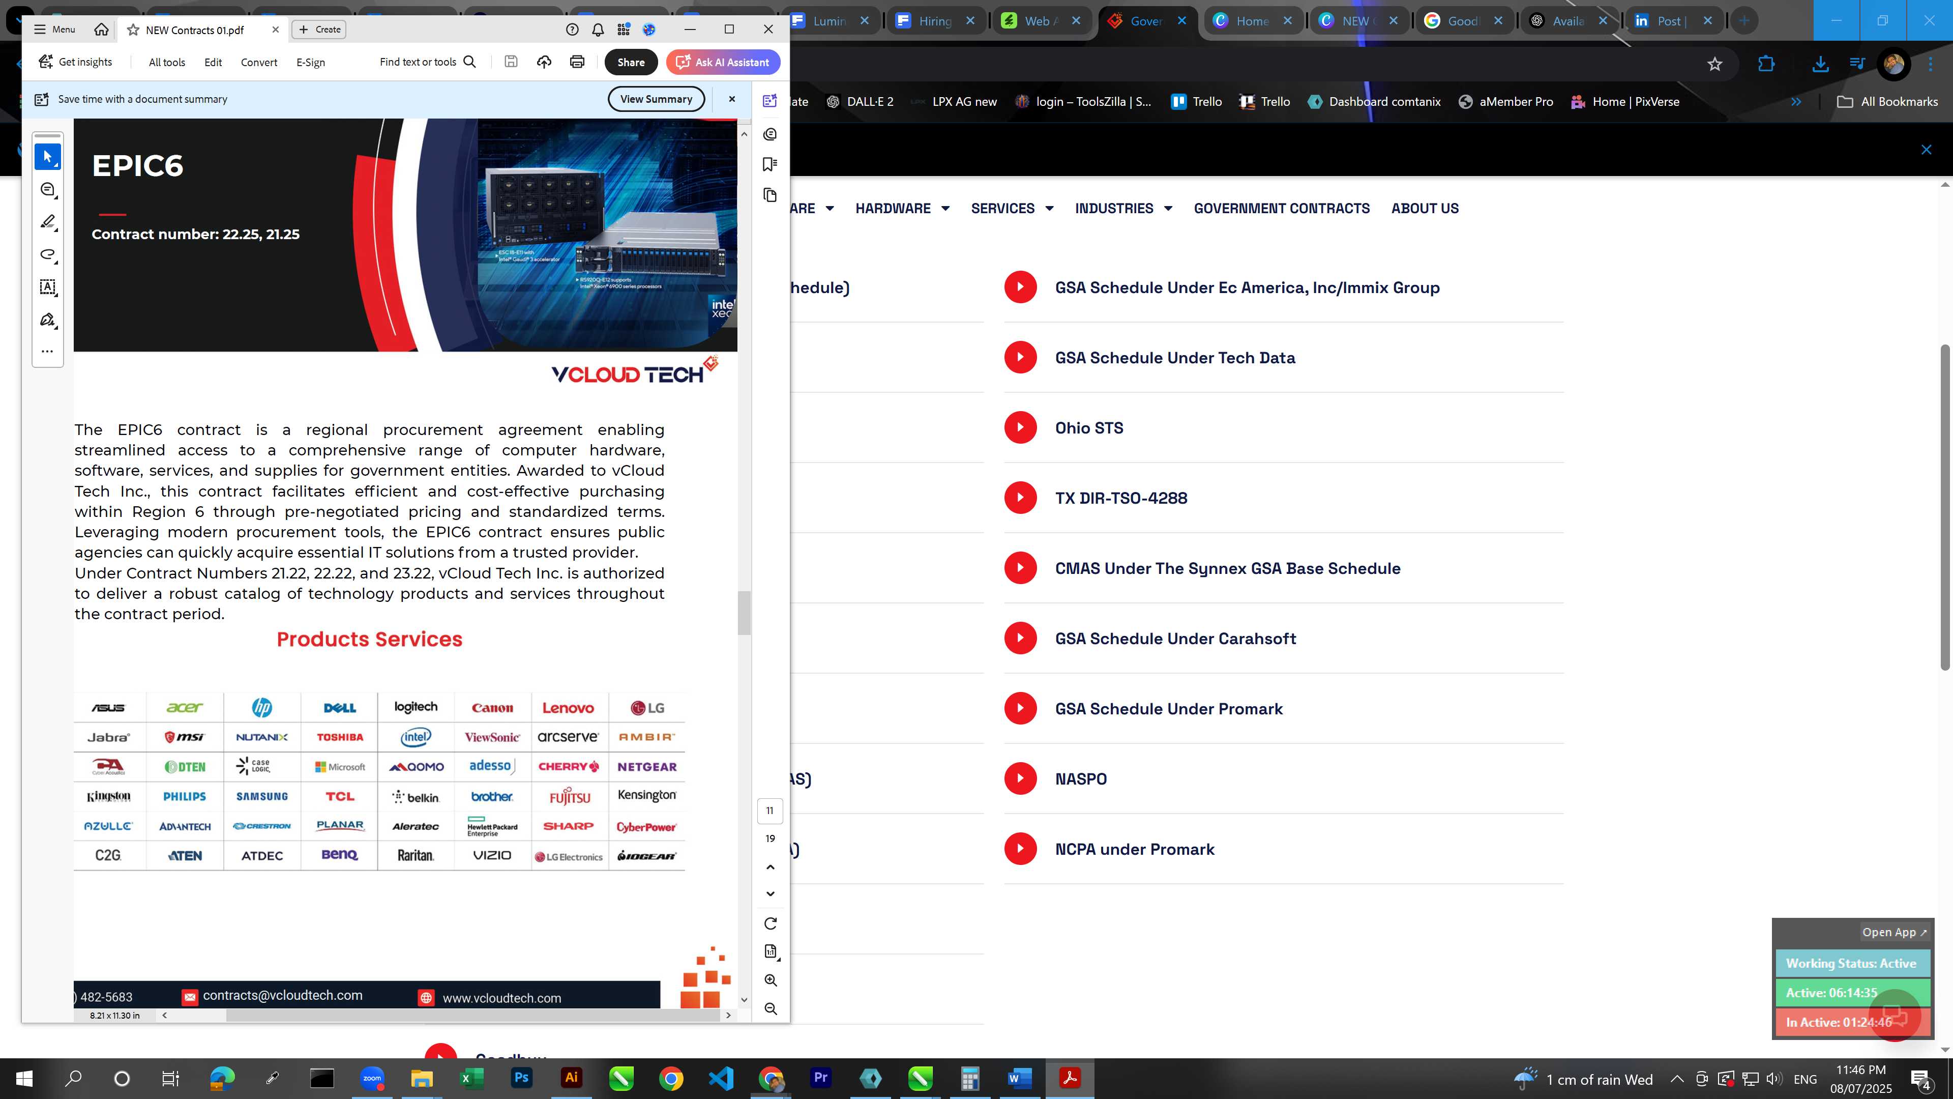The image size is (1953, 1099).
Task: Click View Summary button
Action: click(x=657, y=99)
